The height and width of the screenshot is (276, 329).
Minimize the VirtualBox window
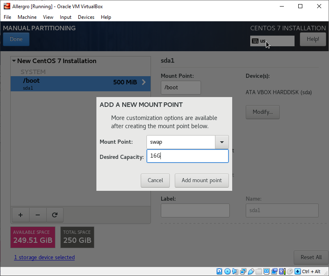282,6
